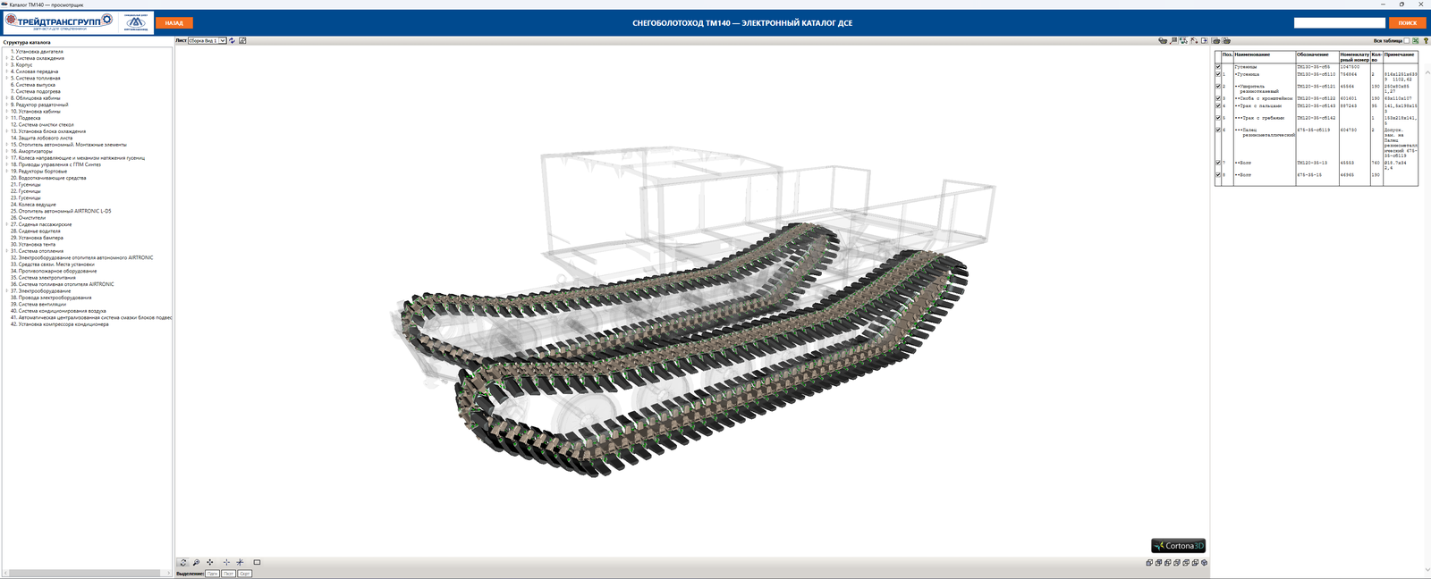
Task: Expand '4. Силовая передача' tree node
Action: click(x=6, y=71)
